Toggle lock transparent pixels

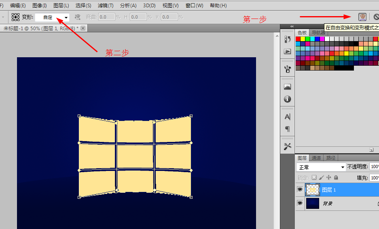tap(314, 177)
